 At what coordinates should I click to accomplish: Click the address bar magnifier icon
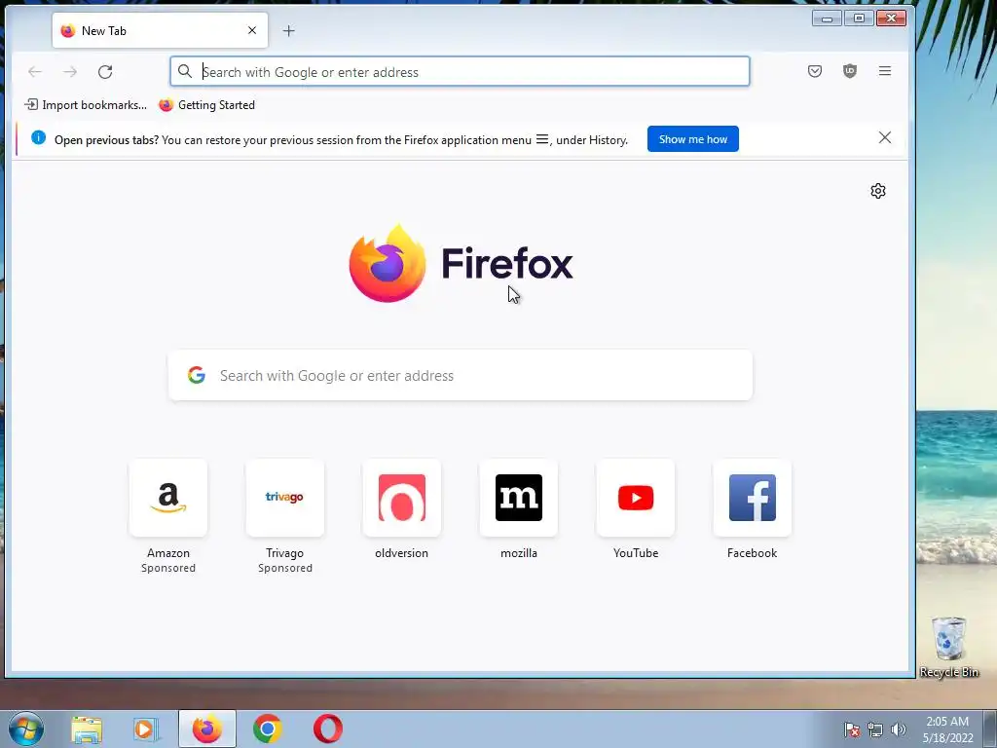[x=185, y=71]
